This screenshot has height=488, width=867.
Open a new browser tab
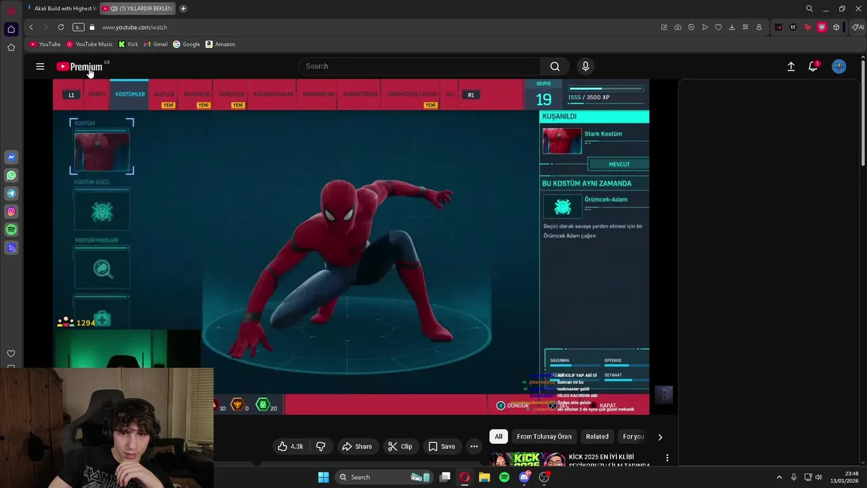pyautogui.click(x=183, y=9)
